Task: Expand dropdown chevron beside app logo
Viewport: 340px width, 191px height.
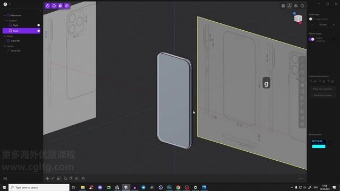Action: tap(10, 4)
